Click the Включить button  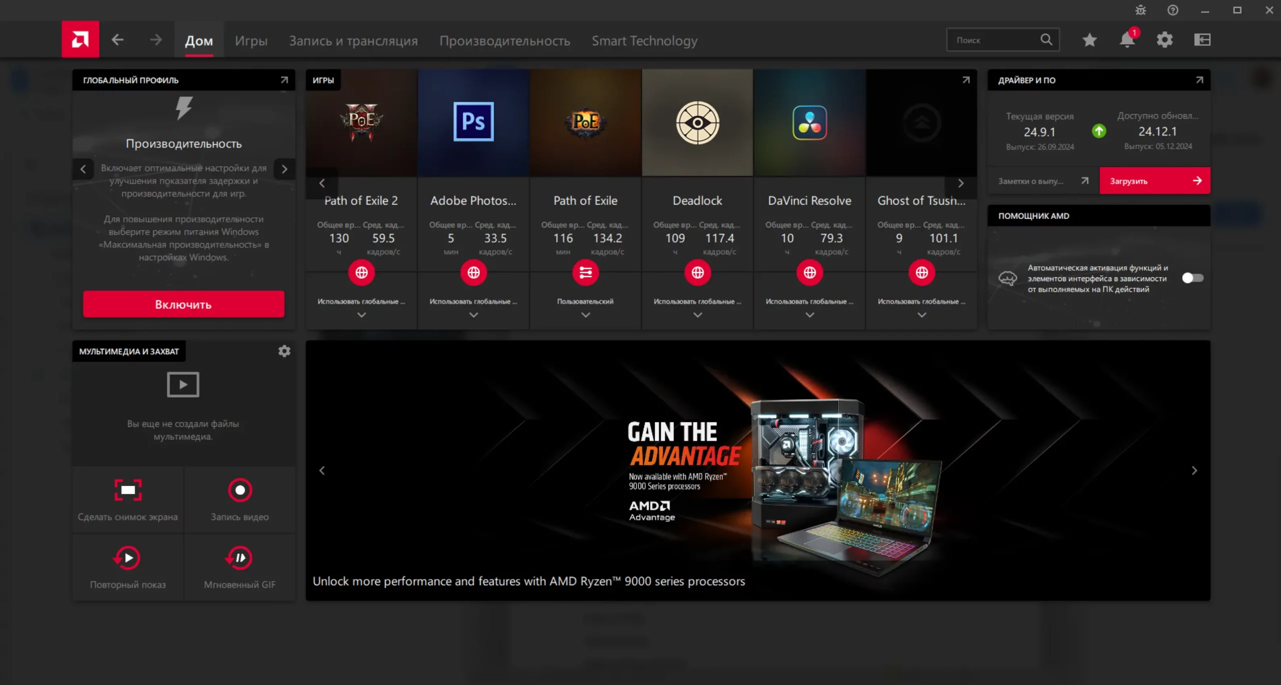click(x=184, y=304)
